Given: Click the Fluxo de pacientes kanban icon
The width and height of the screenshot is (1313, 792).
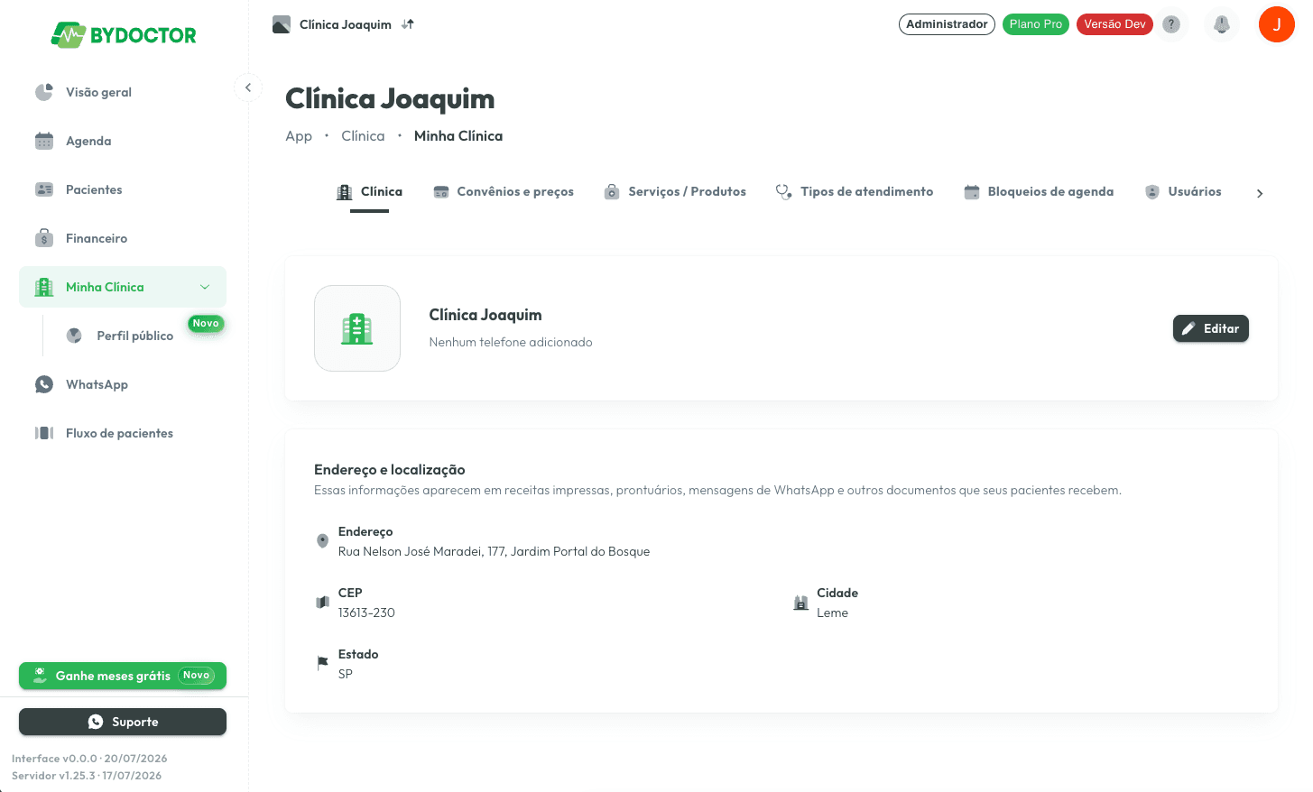Looking at the screenshot, I should 44,433.
